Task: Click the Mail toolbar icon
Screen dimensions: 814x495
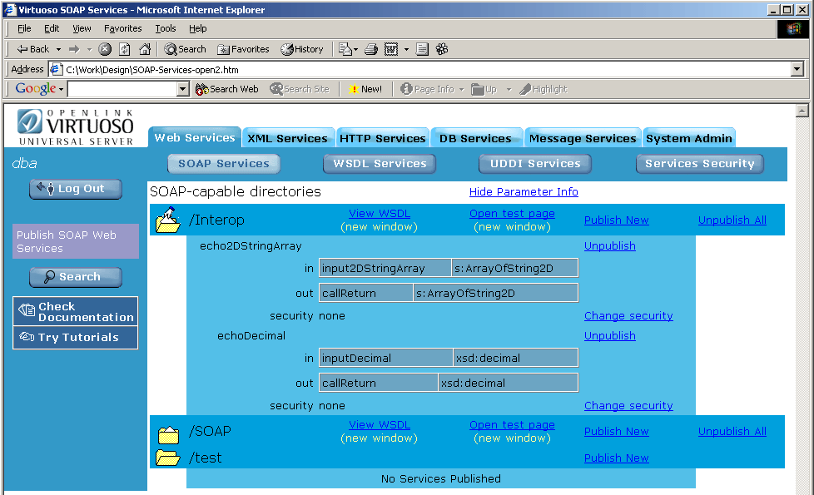Action: click(x=345, y=49)
